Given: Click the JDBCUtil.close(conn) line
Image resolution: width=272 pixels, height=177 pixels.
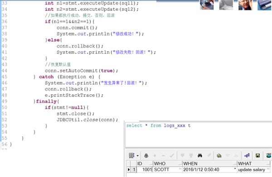Looking at the screenshot, I should [x=87, y=120].
